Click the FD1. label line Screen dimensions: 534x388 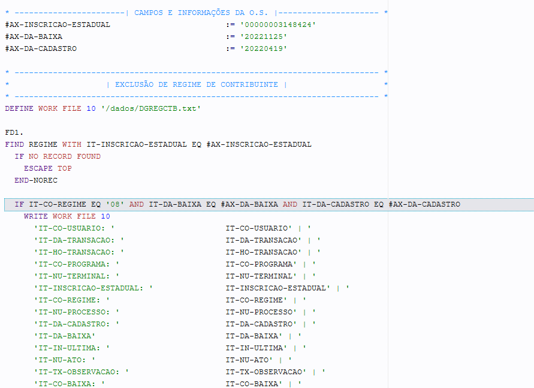point(14,132)
